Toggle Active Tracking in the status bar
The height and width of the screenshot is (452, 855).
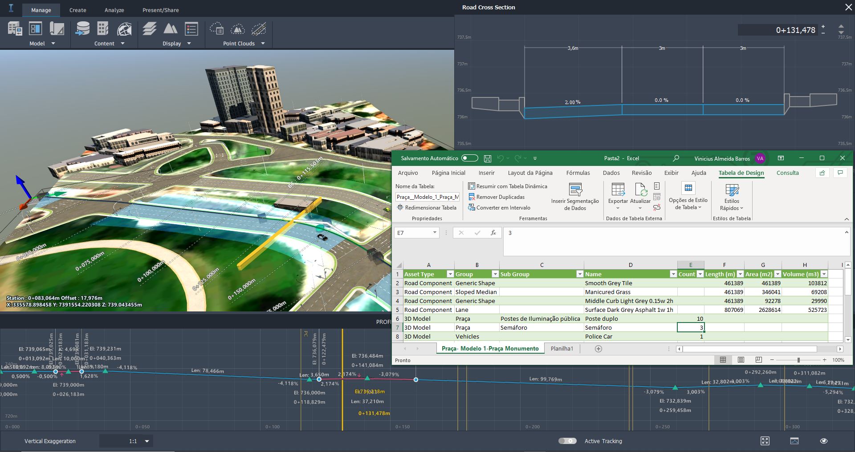coord(568,441)
